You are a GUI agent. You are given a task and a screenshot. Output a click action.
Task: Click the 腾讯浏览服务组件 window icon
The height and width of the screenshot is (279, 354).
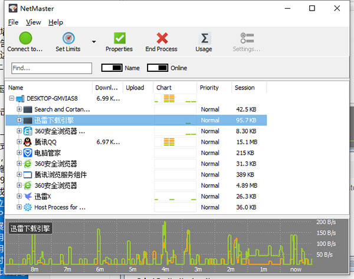28,175
